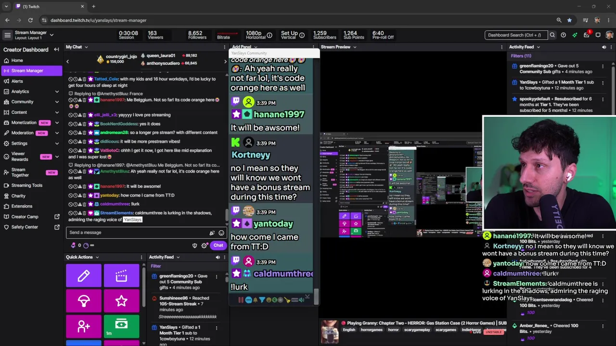Screen dimensions: 616x346
Task: Open Charity in the sidebar
Action: (31, 196)
